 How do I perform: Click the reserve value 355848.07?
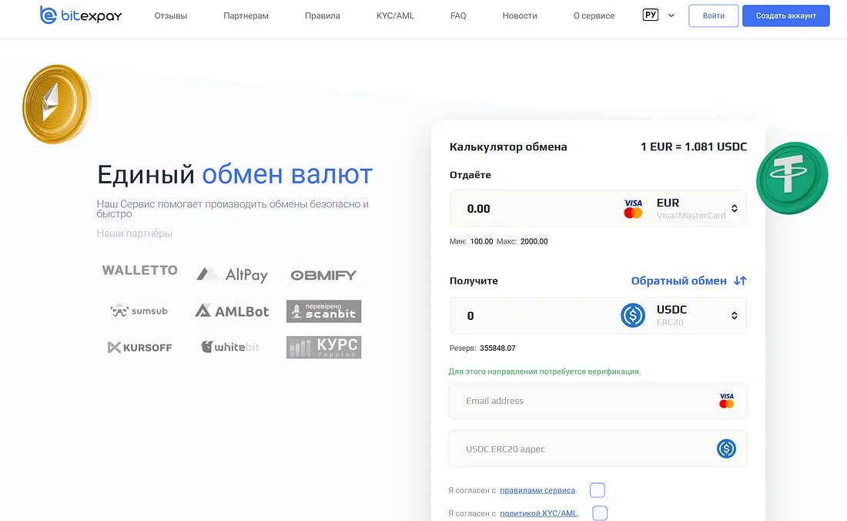(x=497, y=348)
